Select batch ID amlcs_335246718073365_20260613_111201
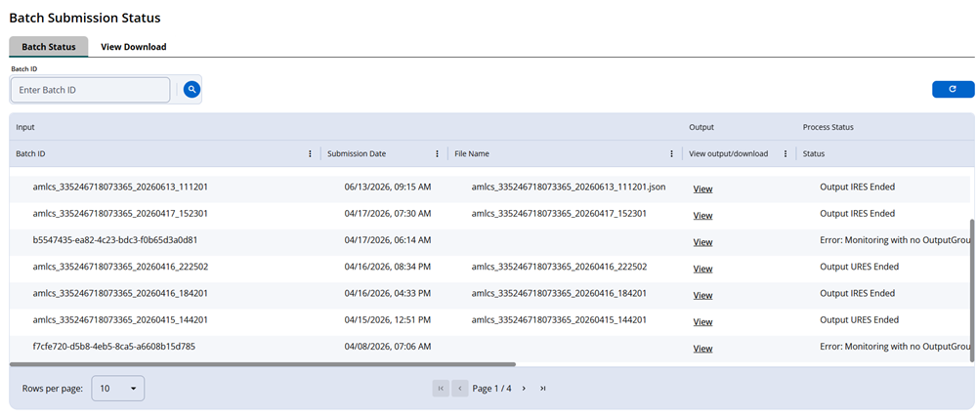 (x=120, y=187)
